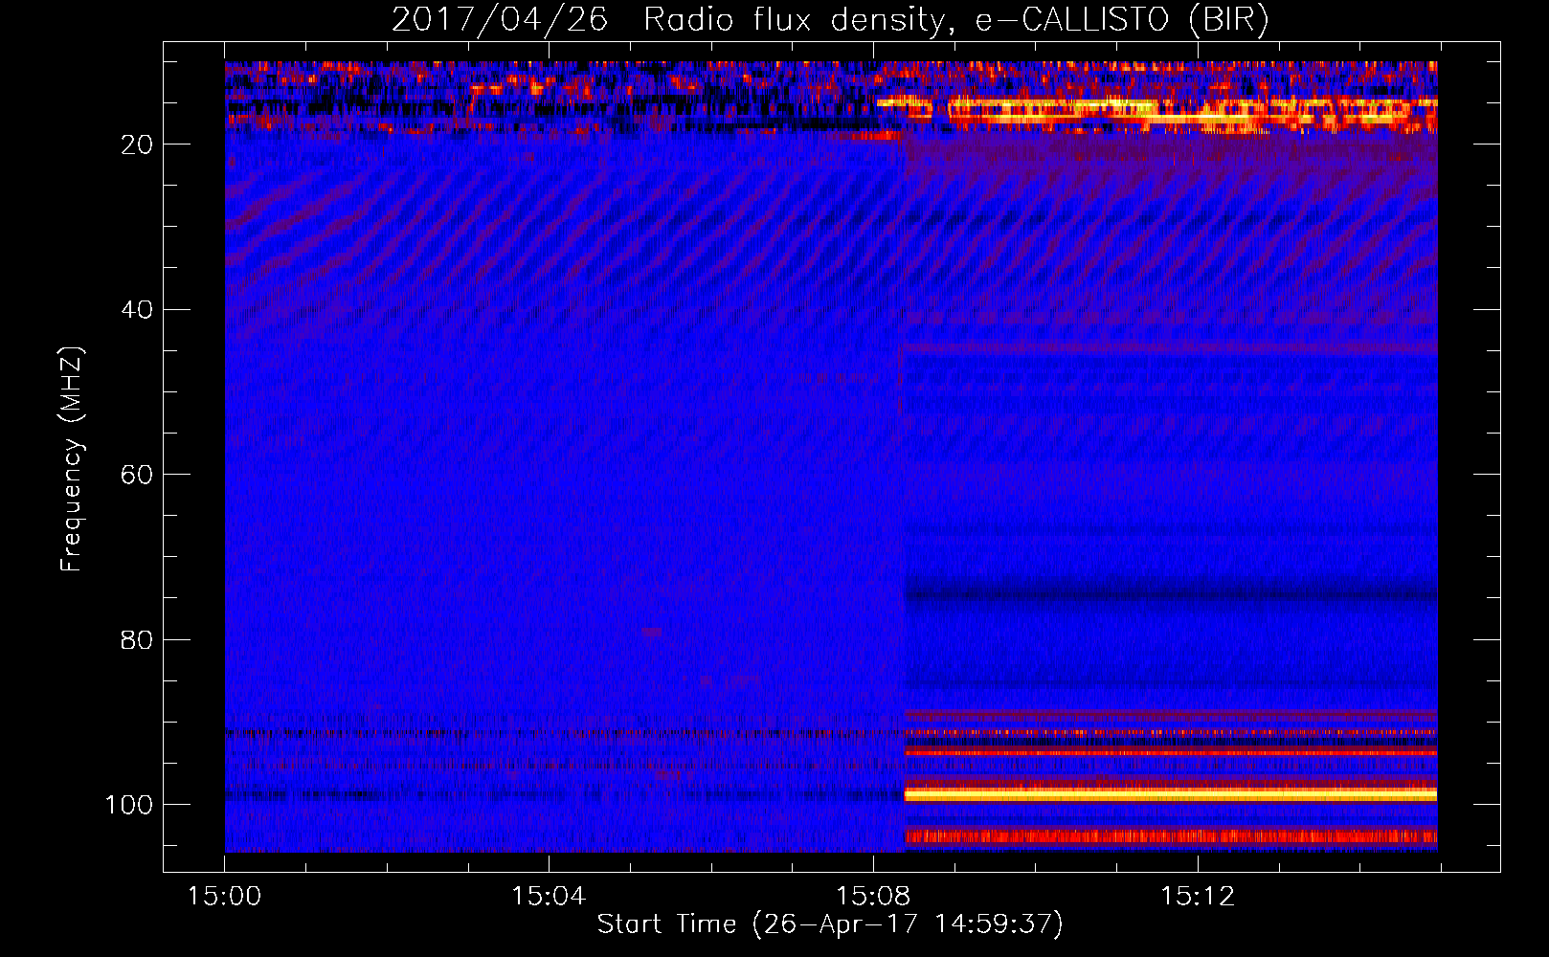Click the 15:04 time tick label
The height and width of the screenshot is (957, 1549).
(549, 897)
